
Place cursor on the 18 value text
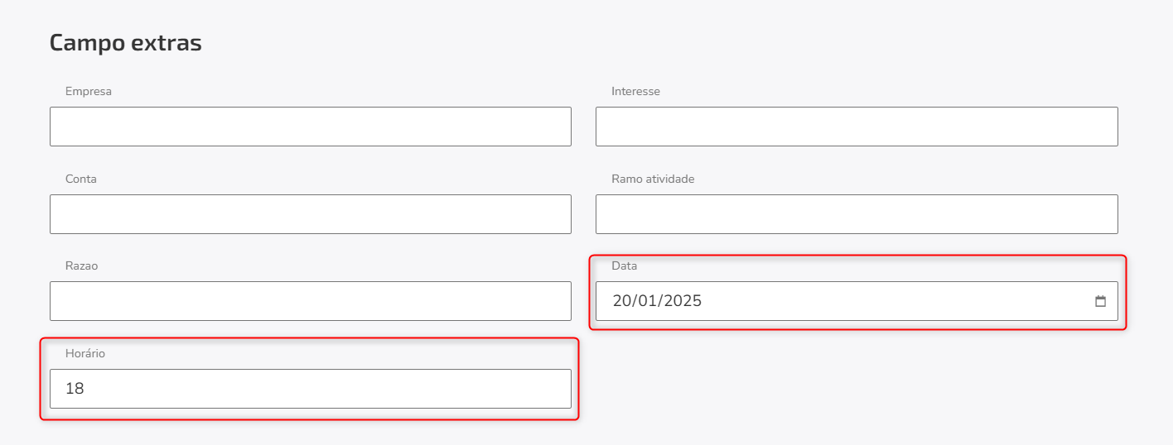[x=75, y=389]
